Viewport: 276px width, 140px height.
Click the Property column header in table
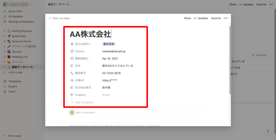tap(259, 55)
